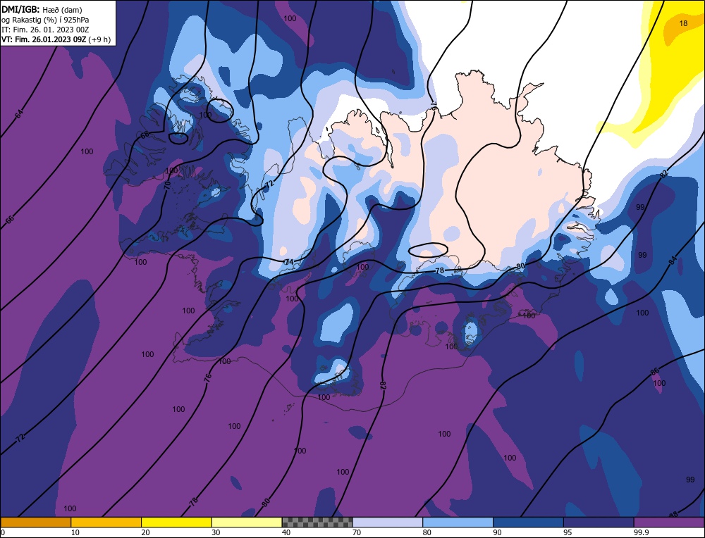Click the 'IT: Fim. 26. 01. 2023 00Z' line
This screenshot has width=705, height=538.
(x=45, y=30)
